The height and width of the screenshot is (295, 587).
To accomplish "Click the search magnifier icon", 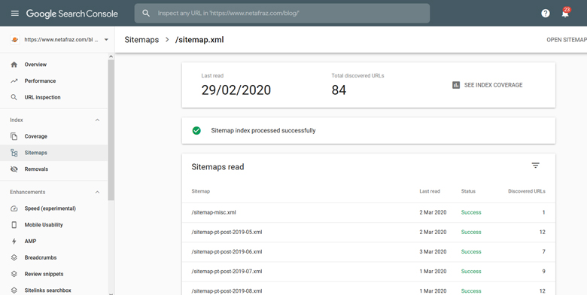I will 146,14.
